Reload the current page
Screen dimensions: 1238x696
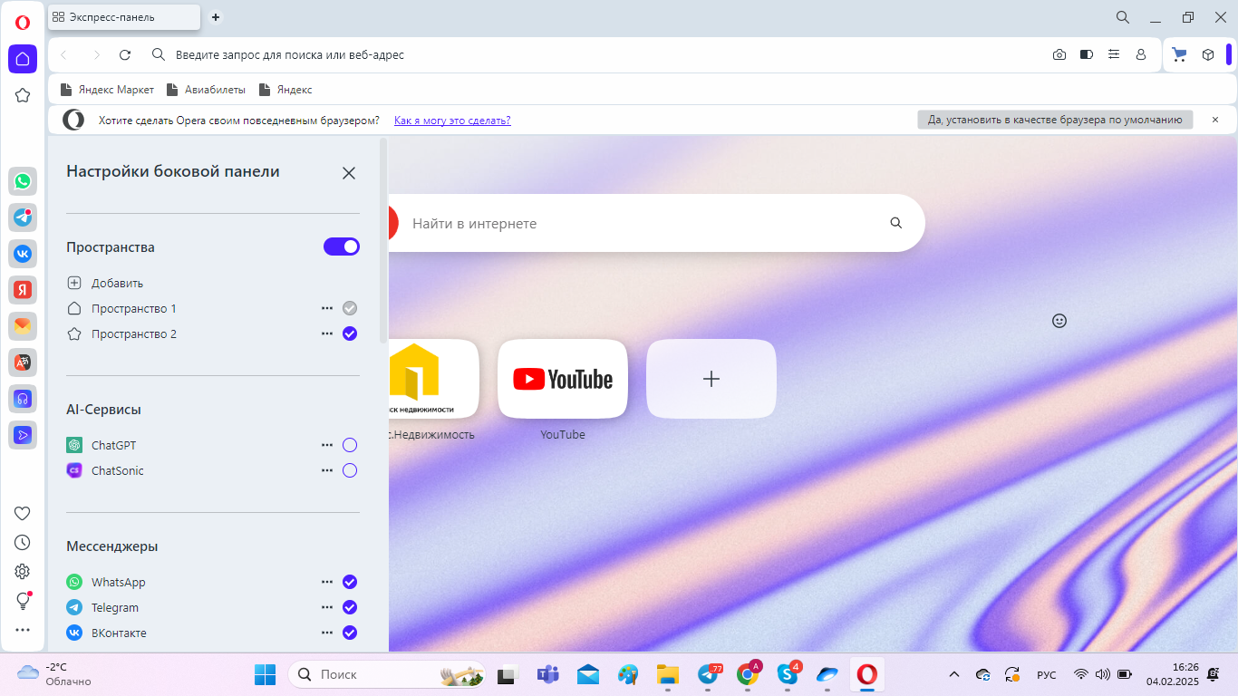[125, 55]
